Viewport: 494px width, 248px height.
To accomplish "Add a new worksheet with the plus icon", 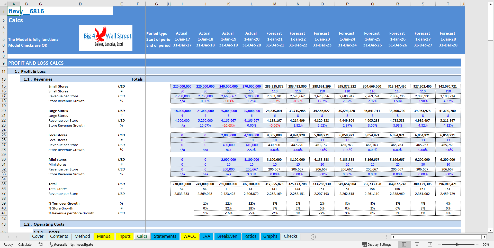I will coord(313,237).
